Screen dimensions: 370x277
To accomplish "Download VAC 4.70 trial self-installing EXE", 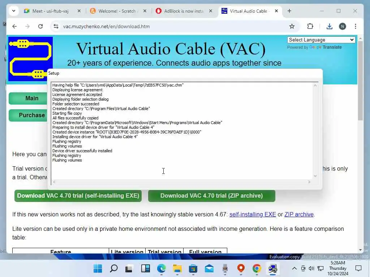I will [78, 196].
